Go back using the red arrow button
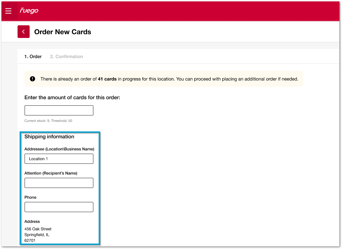 tap(24, 32)
